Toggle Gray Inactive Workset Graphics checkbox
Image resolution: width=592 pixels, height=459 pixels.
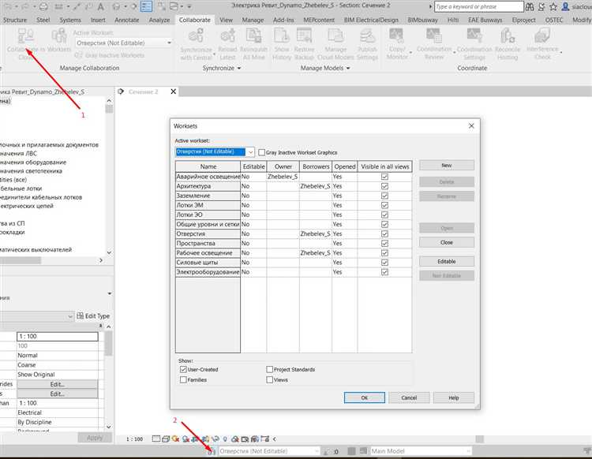click(x=261, y=152)
